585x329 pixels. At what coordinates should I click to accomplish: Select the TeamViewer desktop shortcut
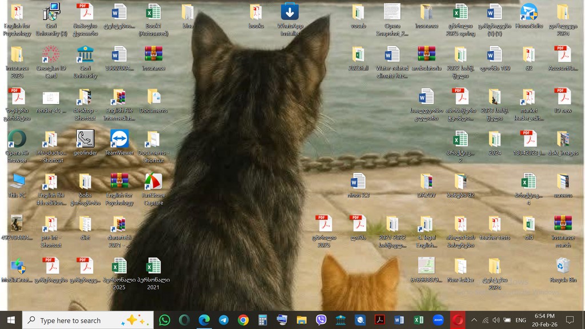(119, 143)
